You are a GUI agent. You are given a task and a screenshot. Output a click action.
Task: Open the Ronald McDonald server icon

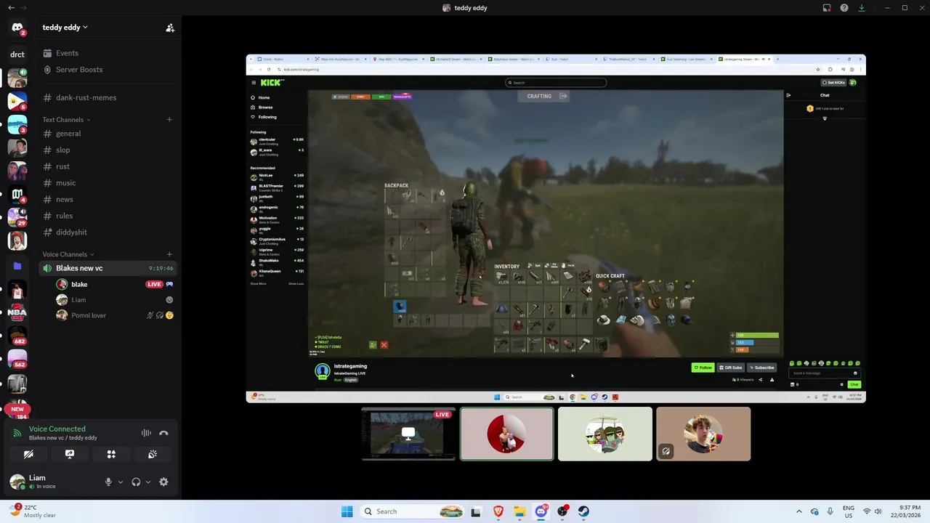17,240
